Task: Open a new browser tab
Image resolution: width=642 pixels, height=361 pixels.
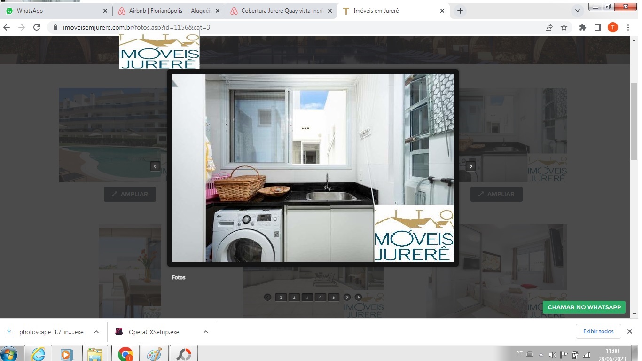Action: 460,11
